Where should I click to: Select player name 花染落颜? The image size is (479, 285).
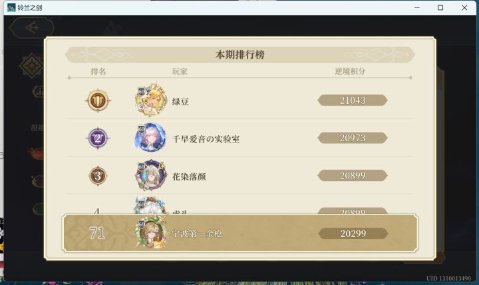(x=189, y=176)
